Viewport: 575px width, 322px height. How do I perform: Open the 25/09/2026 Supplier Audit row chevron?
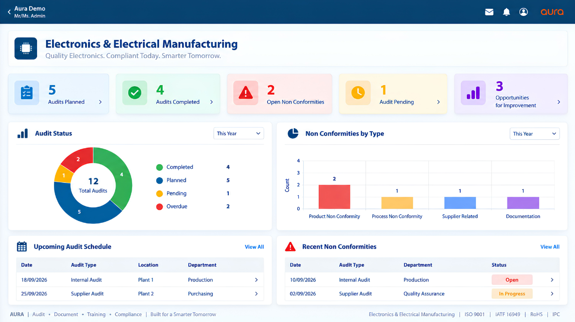coord(256,294)
